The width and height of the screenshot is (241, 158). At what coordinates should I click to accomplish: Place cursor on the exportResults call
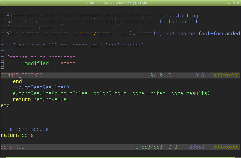tap(32, 93)
